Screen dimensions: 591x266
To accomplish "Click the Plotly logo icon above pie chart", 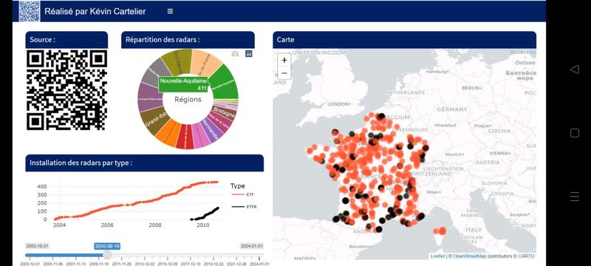I will [248, 53].
